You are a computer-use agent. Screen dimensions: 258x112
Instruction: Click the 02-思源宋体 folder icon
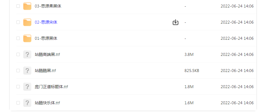tap(27, 22)
